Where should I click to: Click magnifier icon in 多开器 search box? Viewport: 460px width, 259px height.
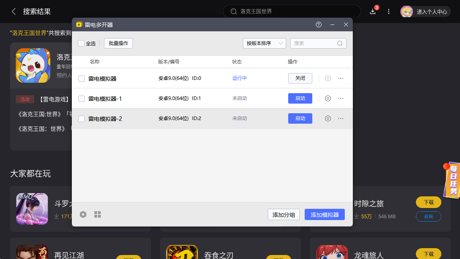pyautogui.click(x=340, y=43)
